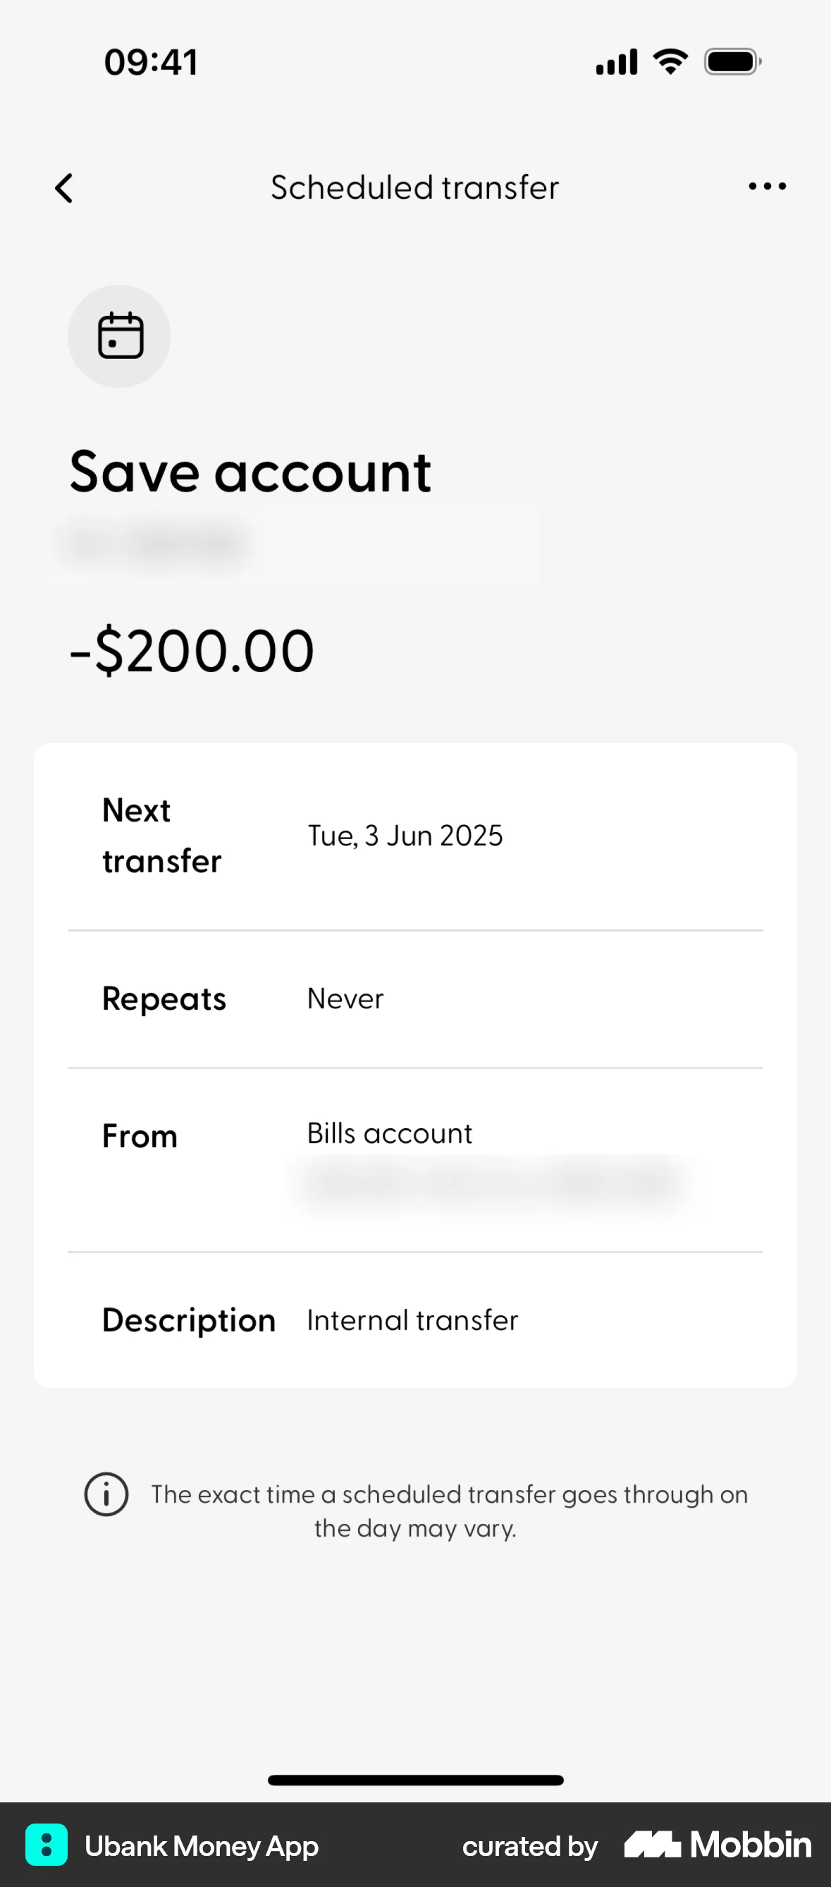This screenshot has width=831, height=1887.
Task: Tap the info circle icon
Action: click(107, 1494)
